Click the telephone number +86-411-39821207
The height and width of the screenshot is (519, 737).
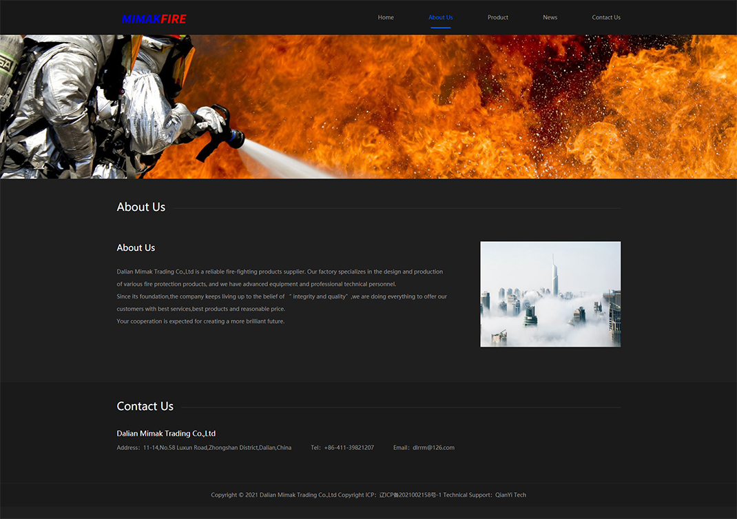[349, 448]
